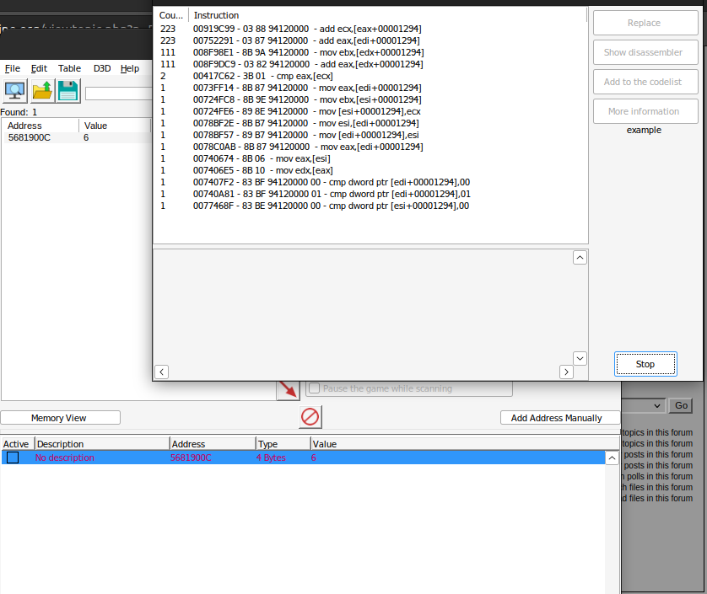Viewport: 707px width, 594px height.
Task: Click Add Address Manually
Action: 559,417
